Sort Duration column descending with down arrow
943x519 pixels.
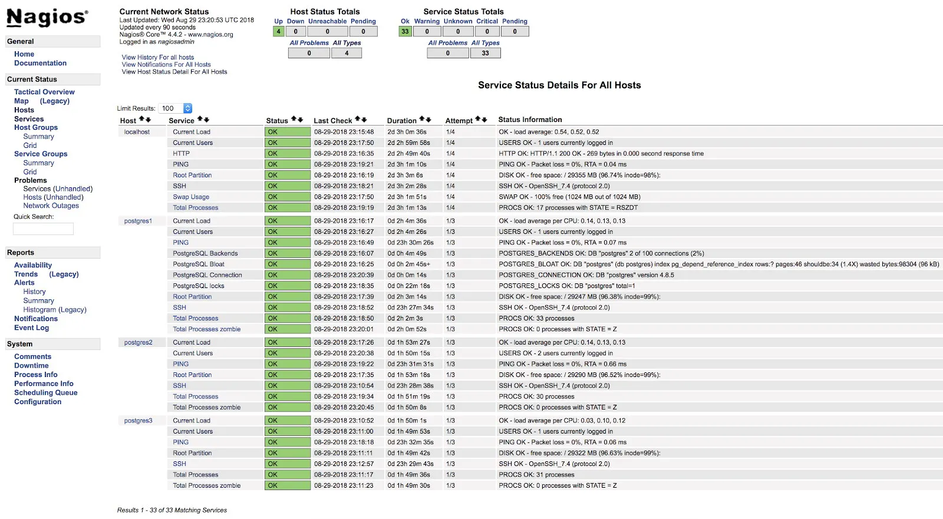[428, 120]
